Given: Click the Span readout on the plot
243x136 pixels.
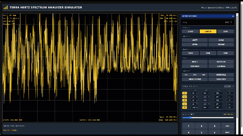Looking at the screenshot, I should (x=168, y=117).
